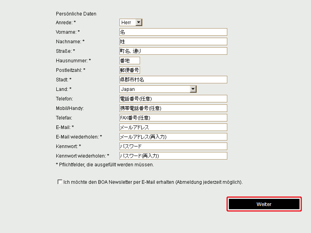Select the Straße input field
311x233 pixels.
coord(173,51)
